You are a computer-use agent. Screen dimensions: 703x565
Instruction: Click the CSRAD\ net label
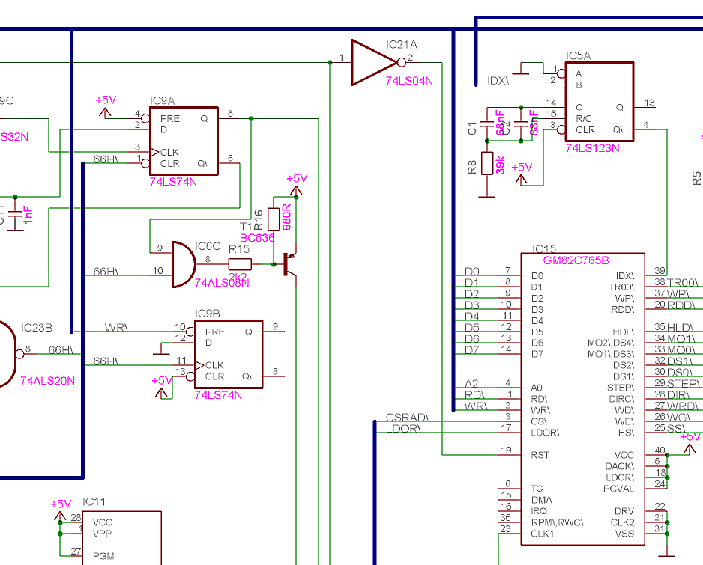point(407,417)
